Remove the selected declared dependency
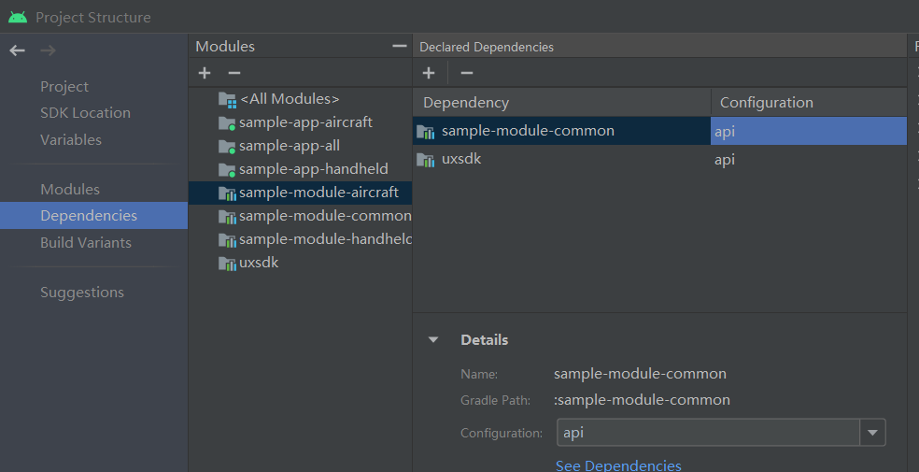This screenshot has height=472, width=919. tap(467, 73)
